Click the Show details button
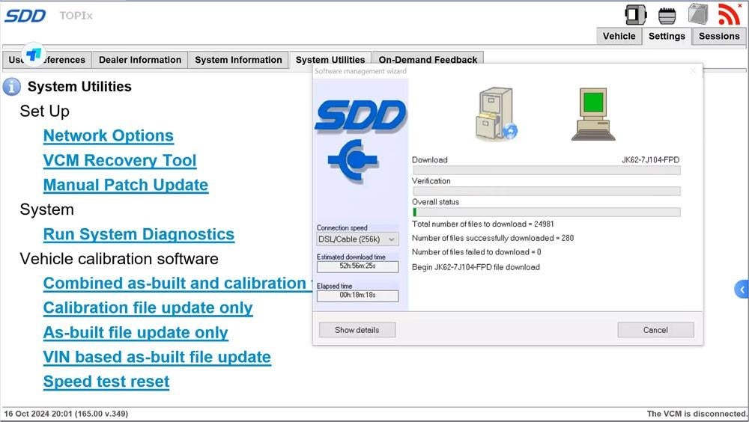This screenshot has width=749, height=422. (x=357, y=330)
